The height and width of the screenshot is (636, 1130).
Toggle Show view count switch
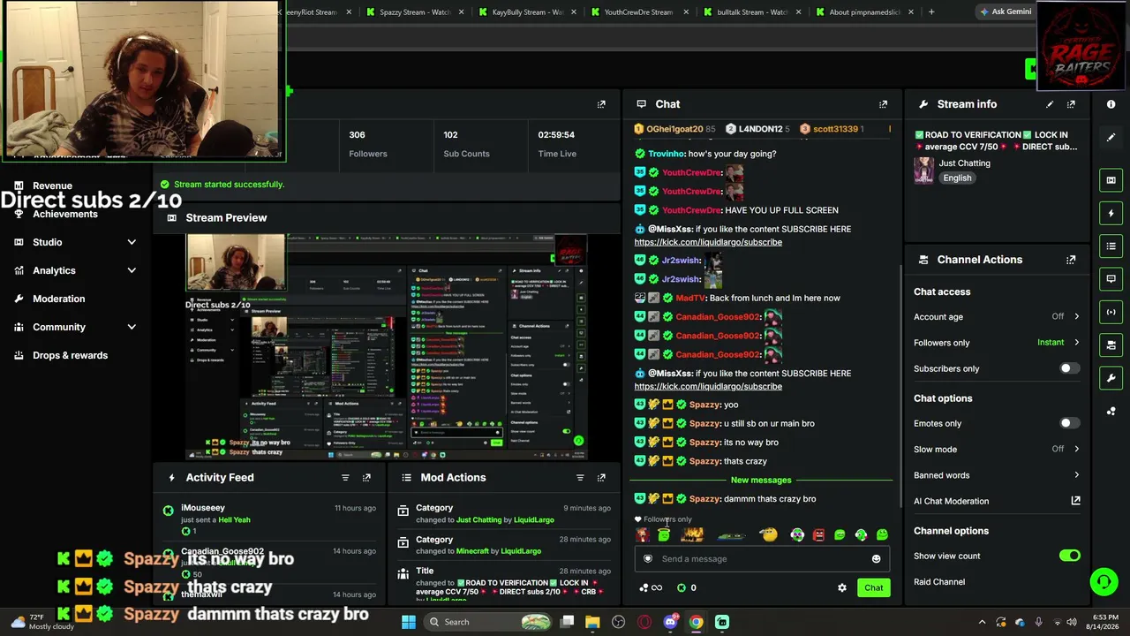click(x=1069, y=556)
